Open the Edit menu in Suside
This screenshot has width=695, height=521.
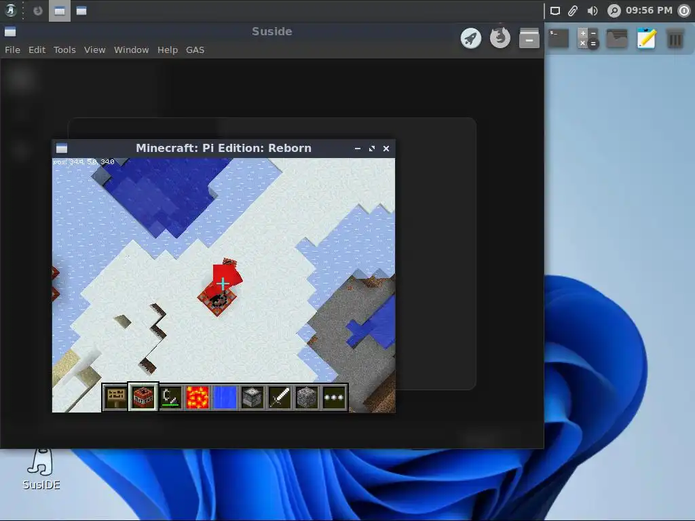pyautogui.click(x=37, y=50)
